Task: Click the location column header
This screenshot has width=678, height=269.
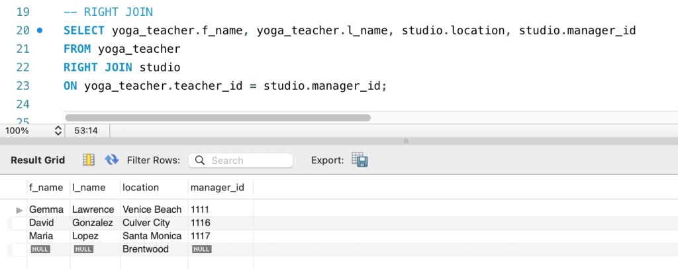Action: click(141, 188)
